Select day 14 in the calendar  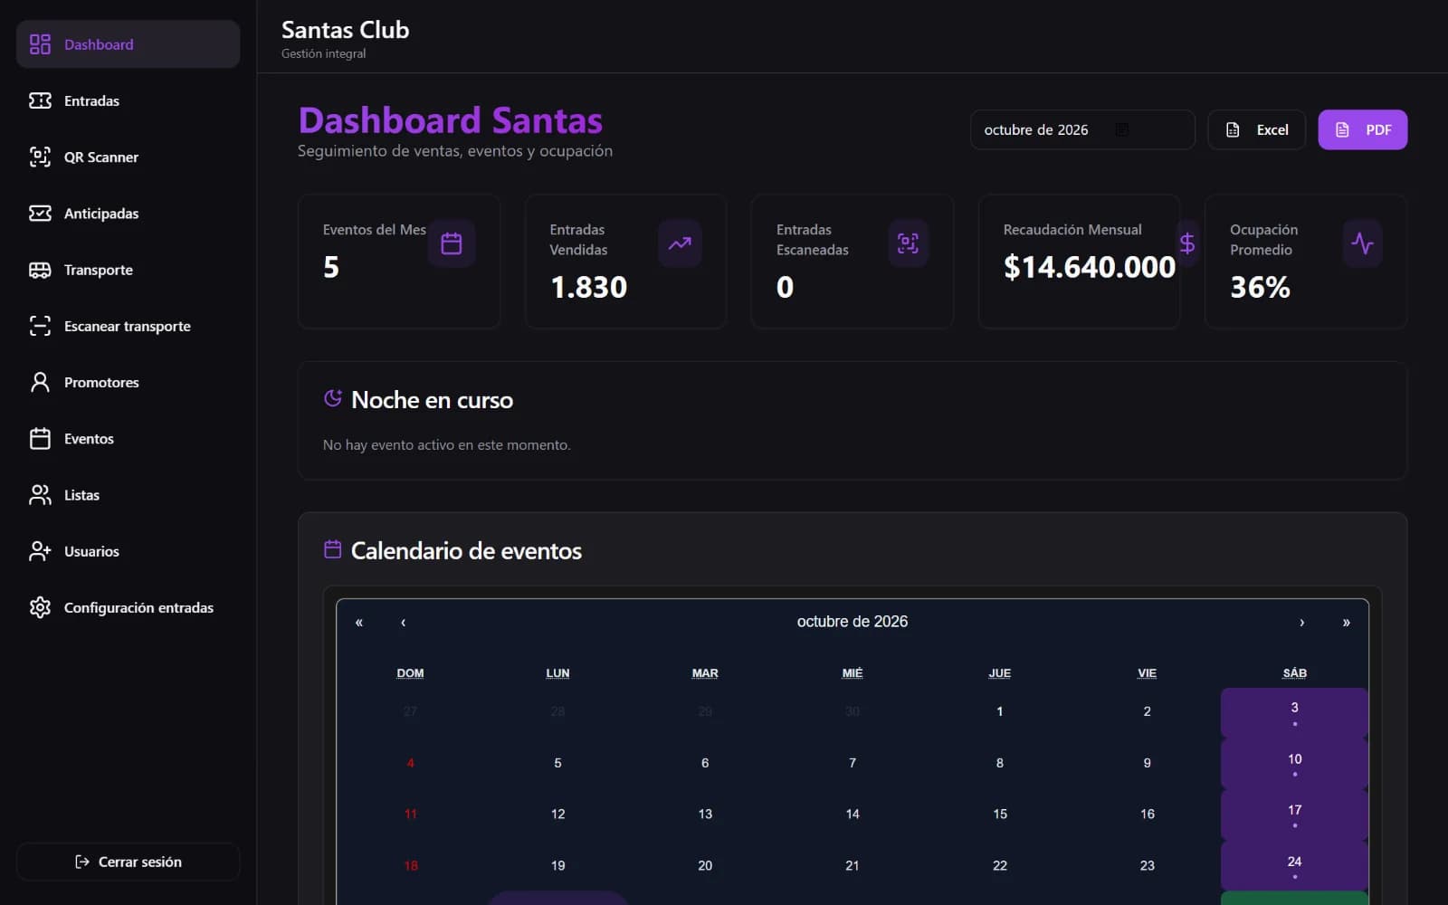853,814
